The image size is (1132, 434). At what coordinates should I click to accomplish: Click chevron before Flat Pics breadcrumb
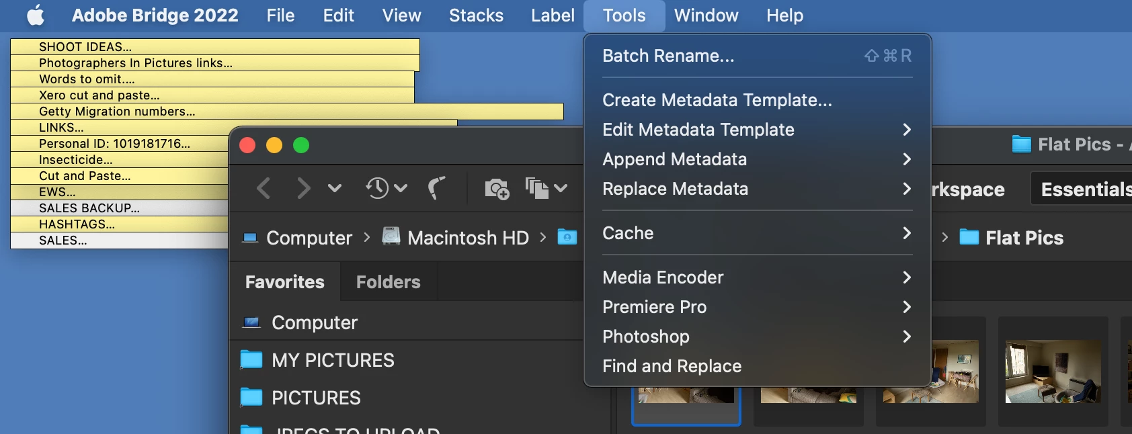point(944,237)
